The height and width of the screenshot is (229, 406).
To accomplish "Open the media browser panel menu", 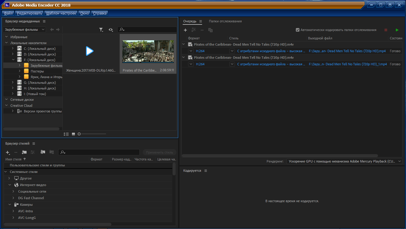I will pos(44,21).
